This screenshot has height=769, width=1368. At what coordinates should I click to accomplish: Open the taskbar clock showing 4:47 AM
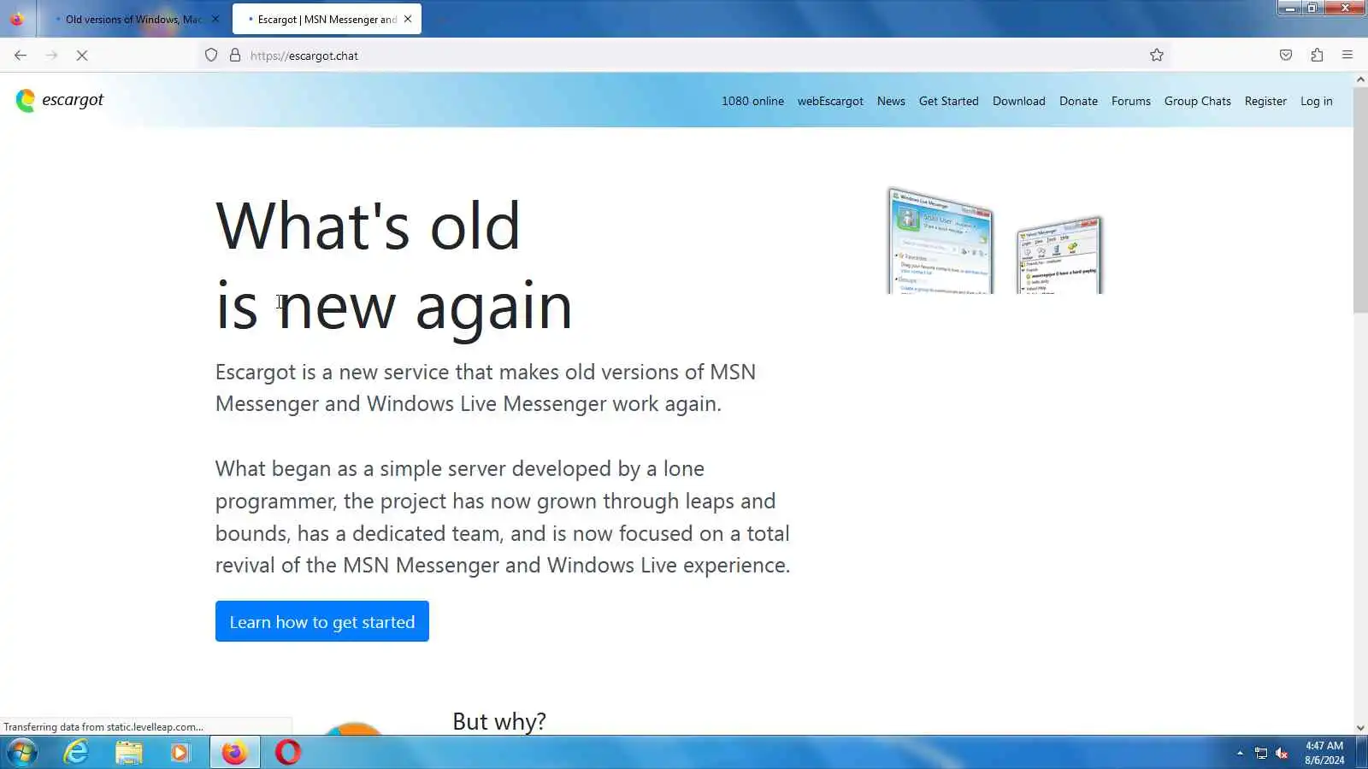click(1324, 753)
